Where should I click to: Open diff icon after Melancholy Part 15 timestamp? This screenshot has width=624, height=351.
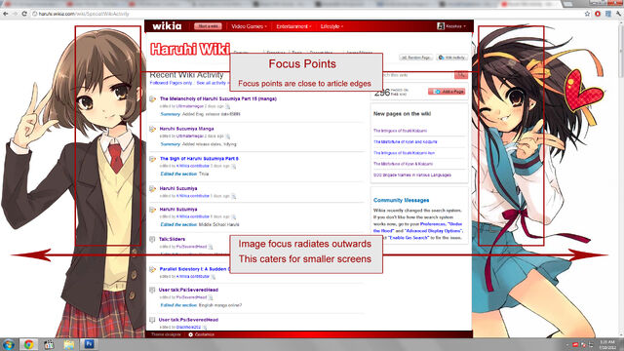(x=227, y=106)
